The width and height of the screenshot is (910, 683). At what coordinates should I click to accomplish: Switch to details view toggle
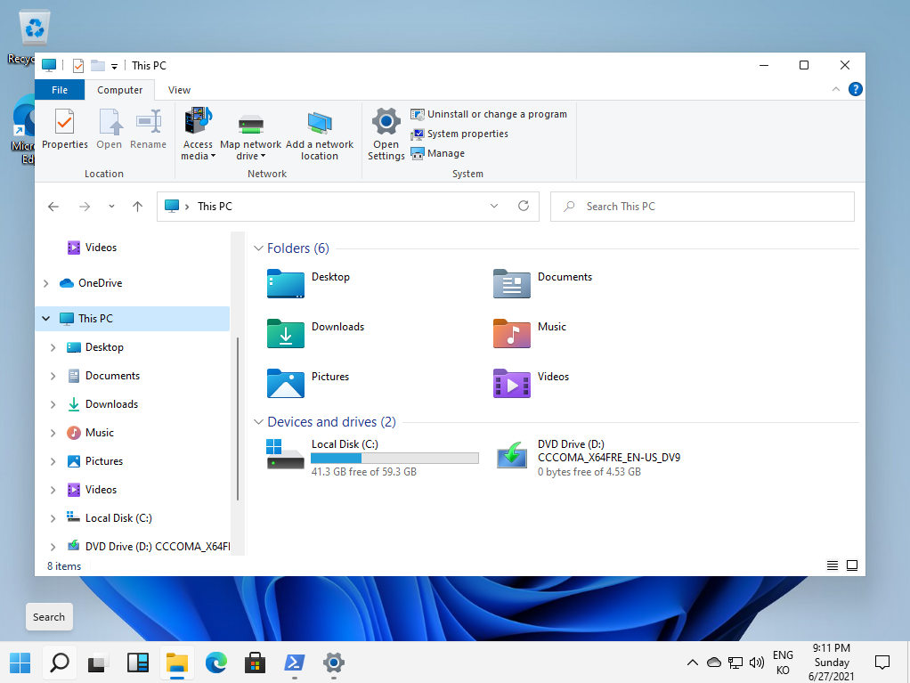(x=832, y=565)
